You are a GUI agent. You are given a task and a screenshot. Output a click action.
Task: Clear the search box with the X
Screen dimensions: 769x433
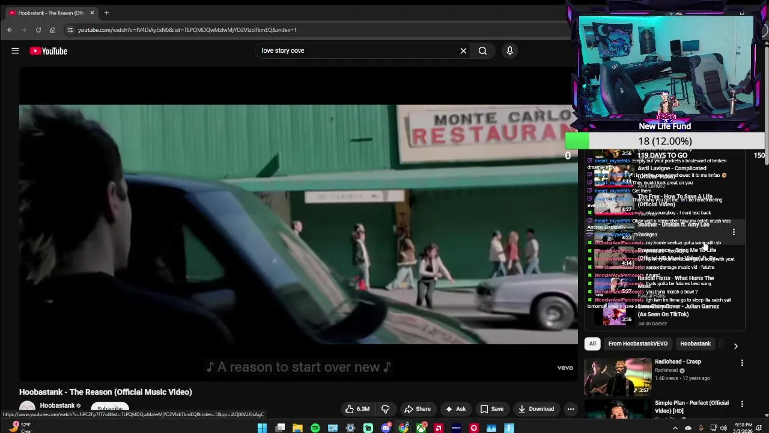[x=463, y=51]
